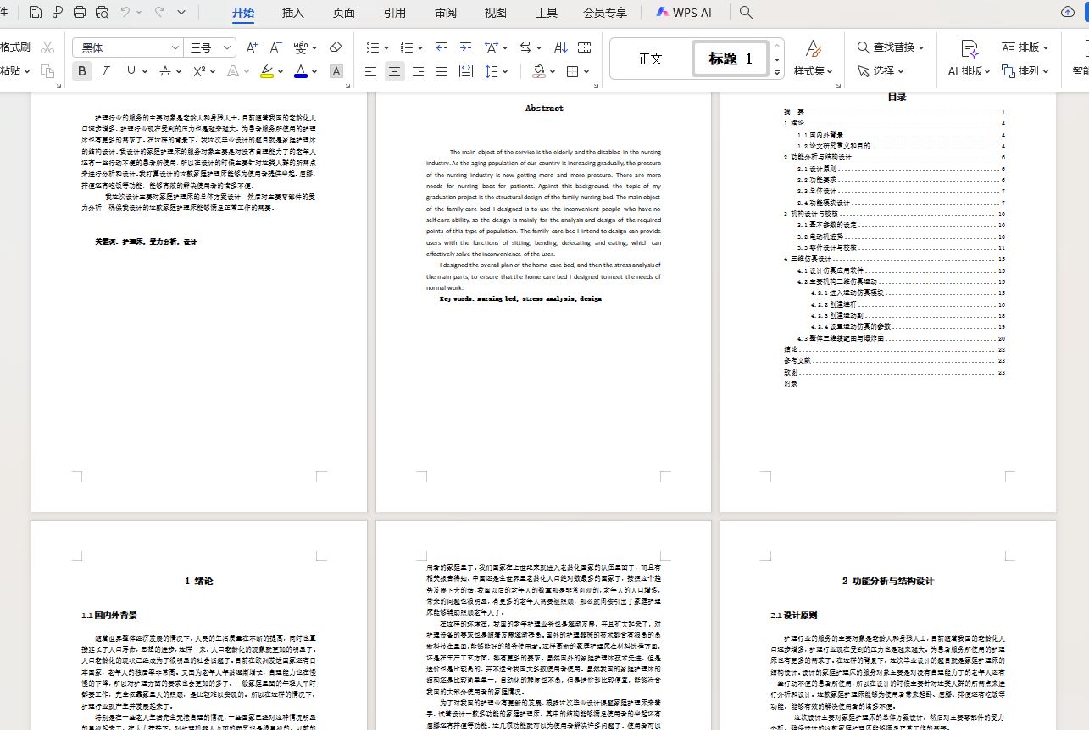Apply yellow highlight color
The width and height of the screenshot is (1089, 730).
267,71
